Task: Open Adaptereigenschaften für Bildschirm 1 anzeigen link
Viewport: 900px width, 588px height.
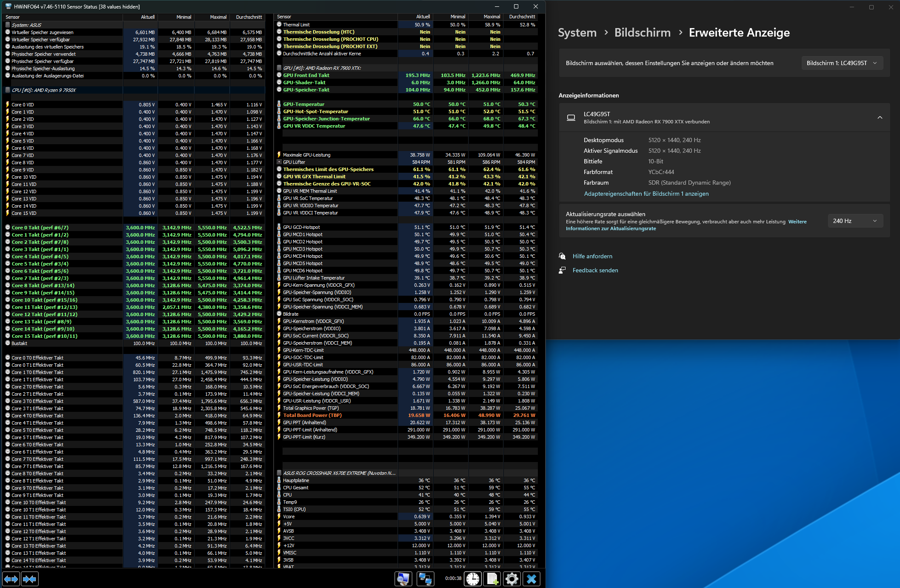Action: tap(646, 194)
